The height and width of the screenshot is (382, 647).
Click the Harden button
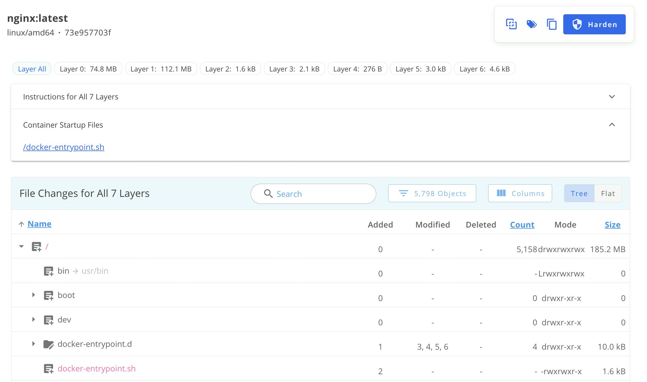pyautogui.click(x=594, y=24)
